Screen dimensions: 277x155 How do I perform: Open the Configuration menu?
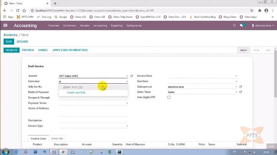point(134,25)
